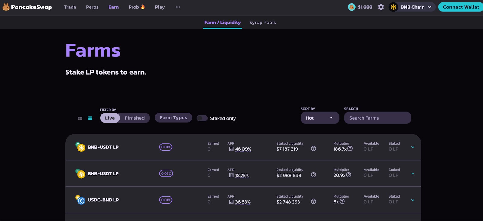Show multiplier help for 8x
The image size is (483, 221).
[342, 201]
